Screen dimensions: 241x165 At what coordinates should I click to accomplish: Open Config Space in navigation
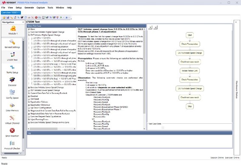point(12,94)
